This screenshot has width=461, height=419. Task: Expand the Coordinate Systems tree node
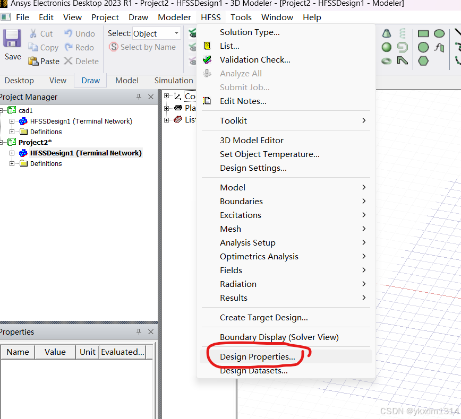pos(166,95)
